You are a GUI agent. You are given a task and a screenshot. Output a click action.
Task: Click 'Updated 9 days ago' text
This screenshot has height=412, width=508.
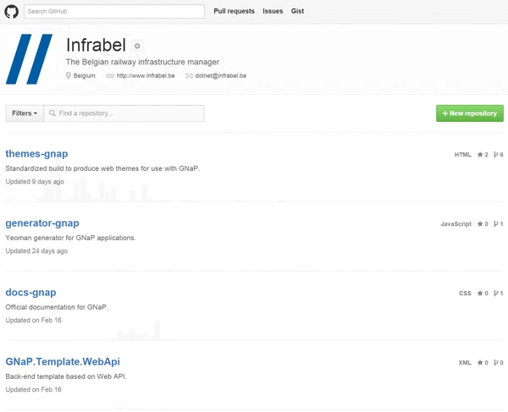pyautogui.click(x=35, y=182)
